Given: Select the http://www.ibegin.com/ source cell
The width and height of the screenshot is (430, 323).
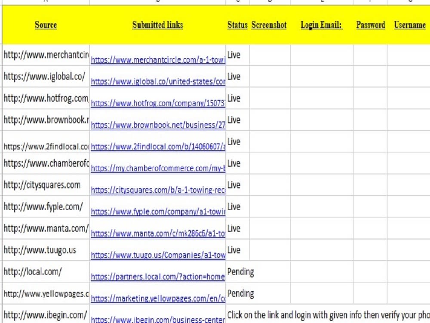Looking at the screenshot, I should pyautogui.click(x=46, y=314).
